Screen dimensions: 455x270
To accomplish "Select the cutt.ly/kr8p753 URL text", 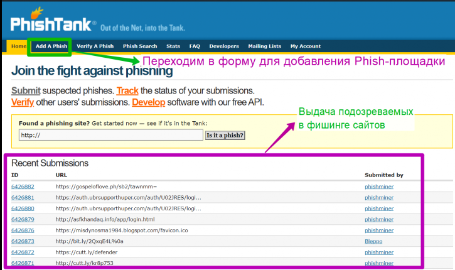I will 85,263.
